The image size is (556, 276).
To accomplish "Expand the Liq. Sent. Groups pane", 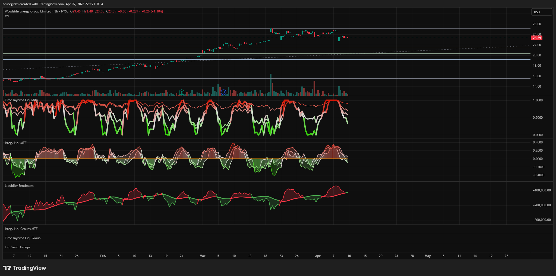I will click(x=17, y=247).
